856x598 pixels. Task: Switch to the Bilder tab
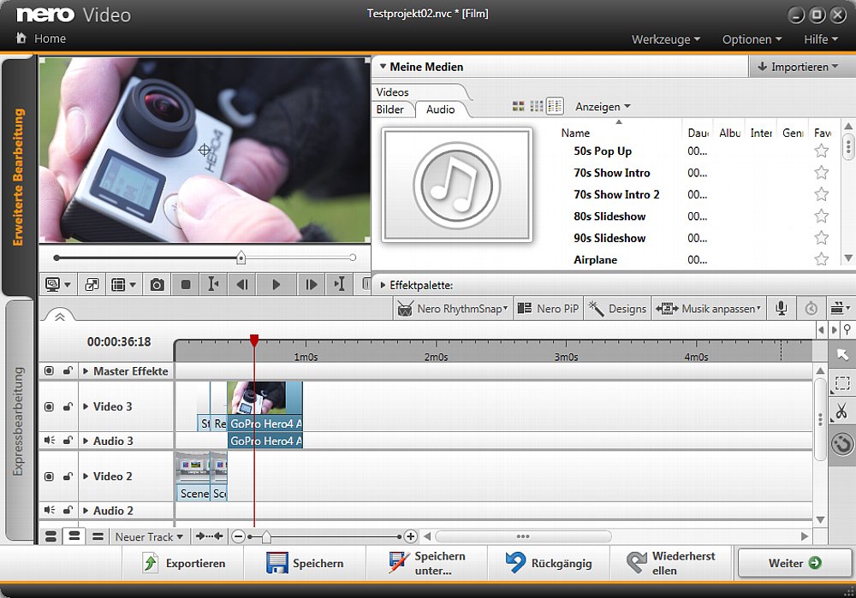click(390, 110)
